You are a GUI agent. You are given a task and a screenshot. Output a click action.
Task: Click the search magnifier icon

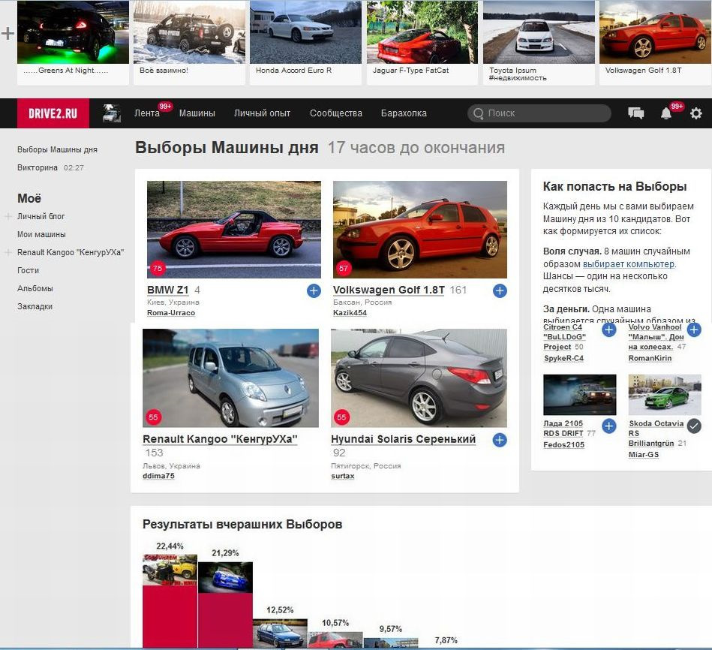478,113
